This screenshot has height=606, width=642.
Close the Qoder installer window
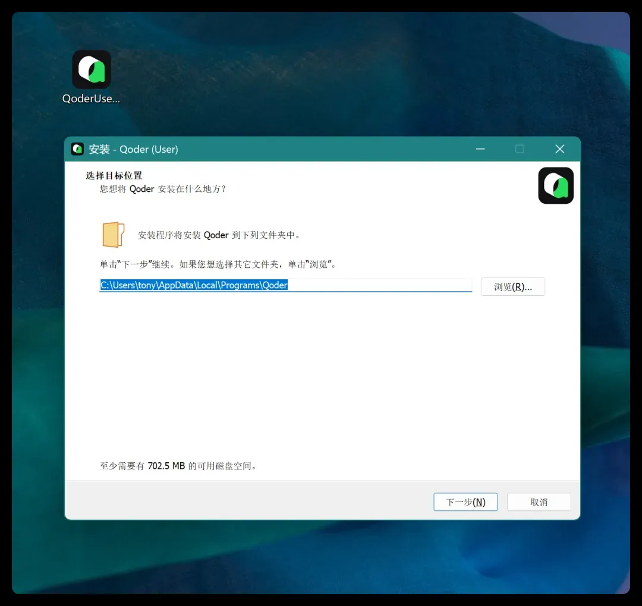(560, 149)
